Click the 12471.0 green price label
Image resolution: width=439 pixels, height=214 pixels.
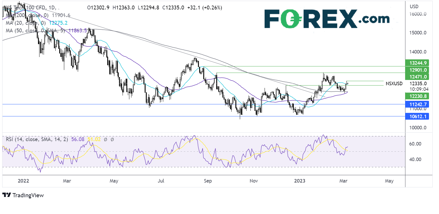pos(418,77)
